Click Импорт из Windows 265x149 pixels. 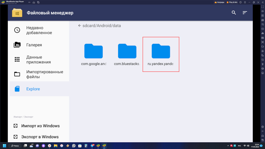(37, 126)
